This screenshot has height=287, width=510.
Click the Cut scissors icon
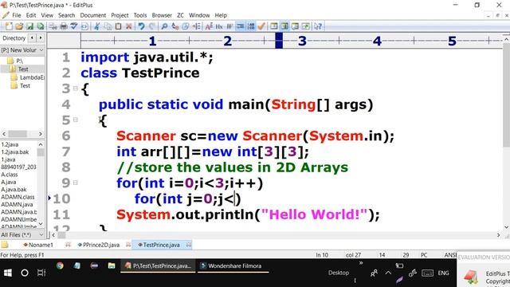(97, 26)
